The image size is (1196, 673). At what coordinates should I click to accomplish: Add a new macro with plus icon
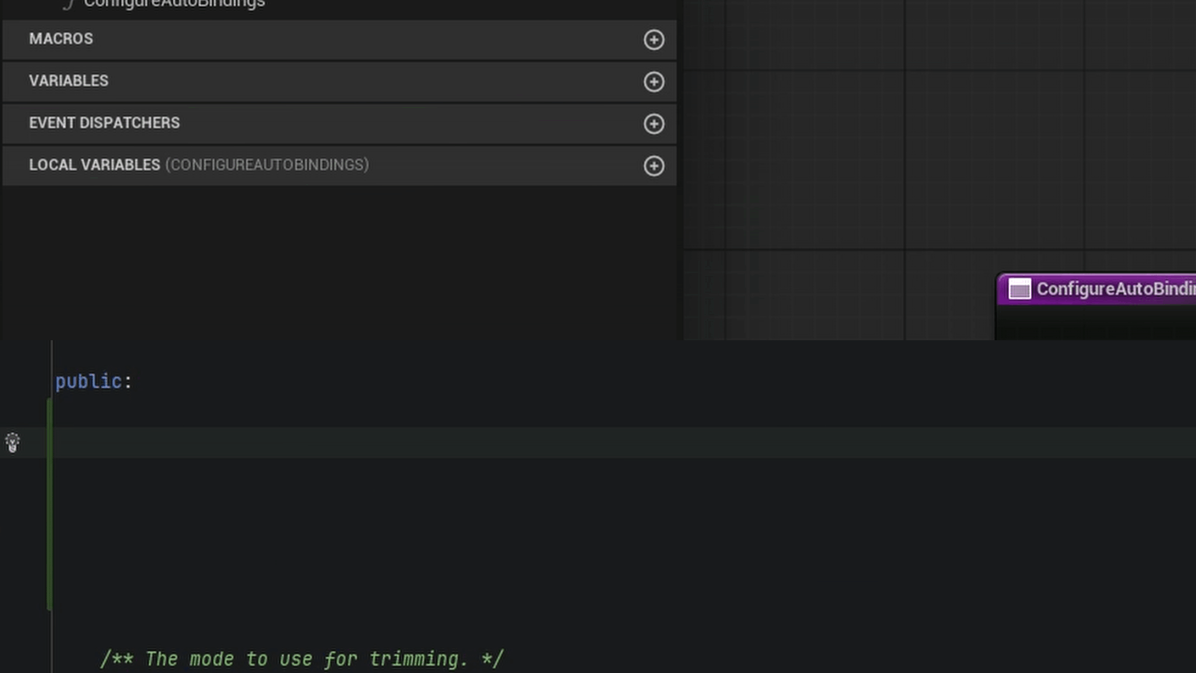(653, 40)
